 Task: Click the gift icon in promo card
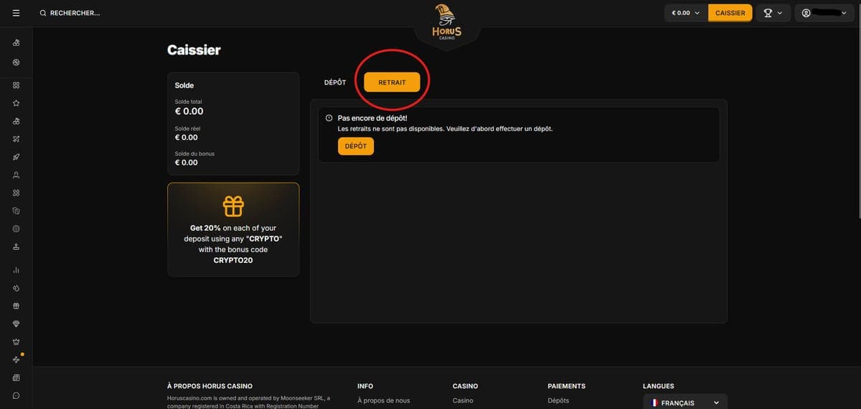pyautogui.click(x=233, y=206)
